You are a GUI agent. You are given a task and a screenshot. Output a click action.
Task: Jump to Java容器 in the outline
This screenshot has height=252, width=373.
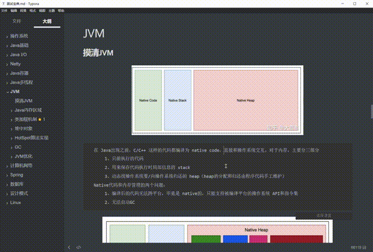point(19,73)
